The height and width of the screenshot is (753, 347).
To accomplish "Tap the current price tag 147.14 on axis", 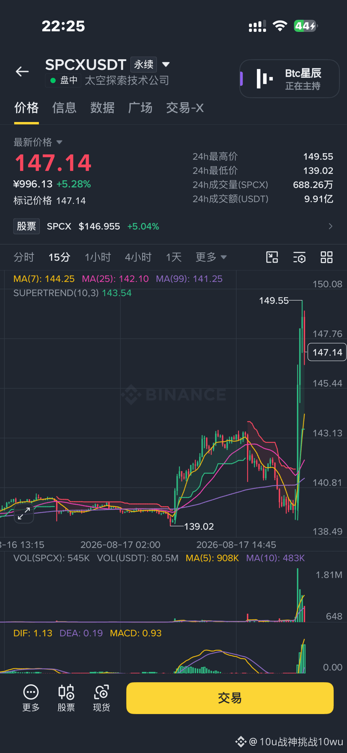I will 327,352.
